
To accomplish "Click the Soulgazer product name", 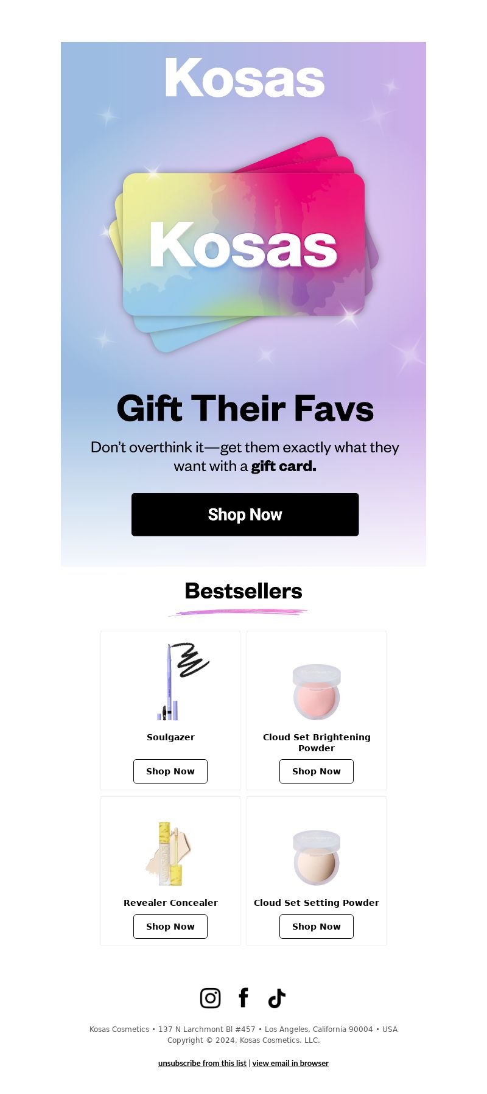I will pos(170,737).
